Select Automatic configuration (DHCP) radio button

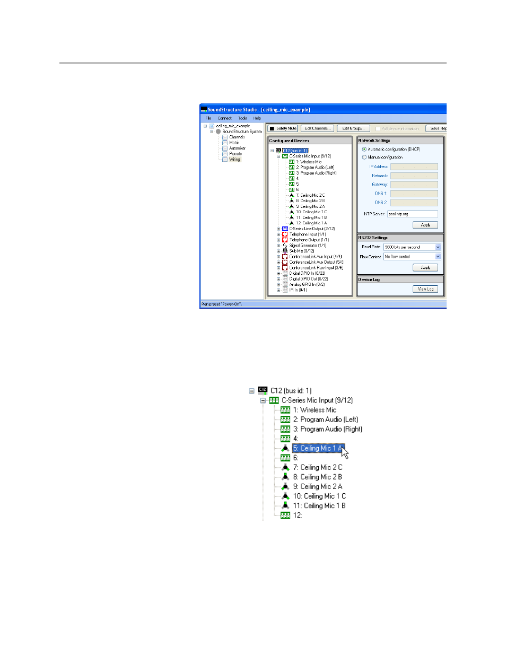click(364, 149)
